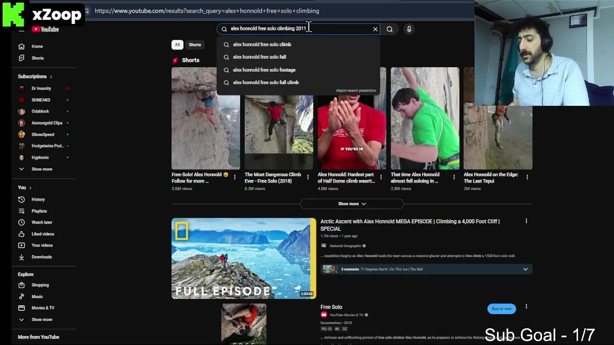Open 'Arctic Ascent with Alex Honnold' title
This screenshot has width=614, height=345.
click(x=410, y=225)
